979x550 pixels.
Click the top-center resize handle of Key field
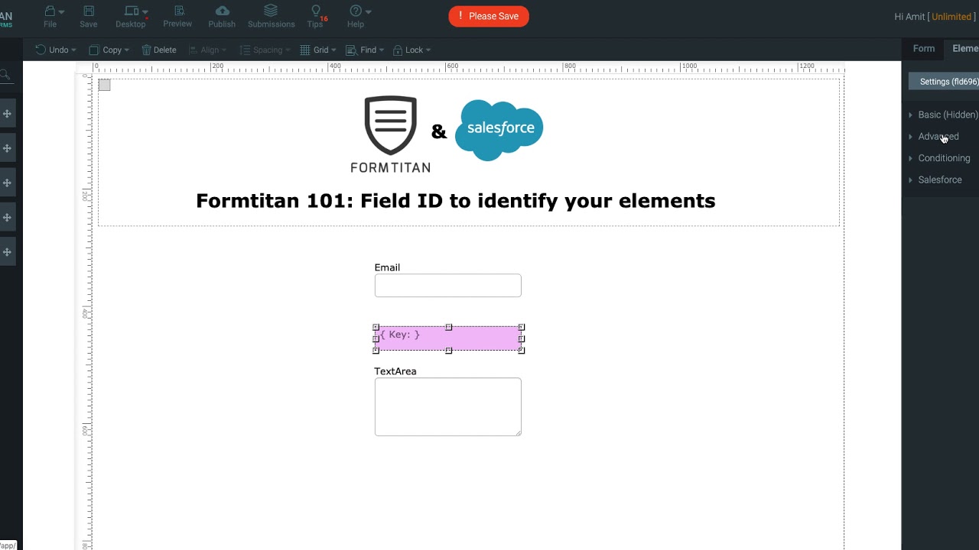[449, 327]
